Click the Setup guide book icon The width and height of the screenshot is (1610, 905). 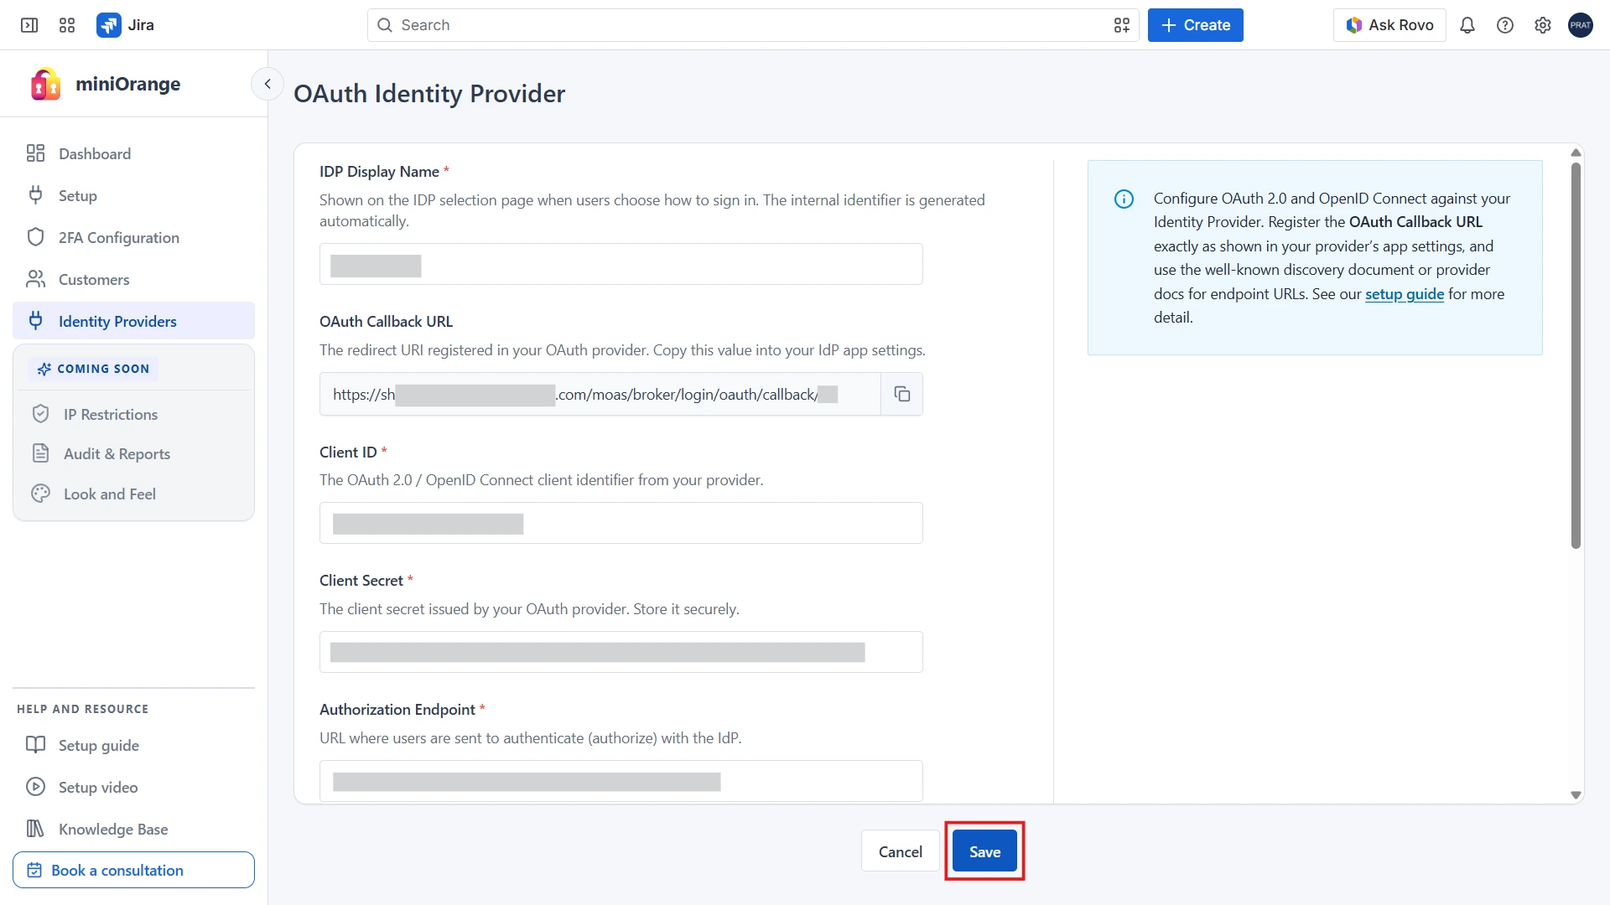(35, 745)
